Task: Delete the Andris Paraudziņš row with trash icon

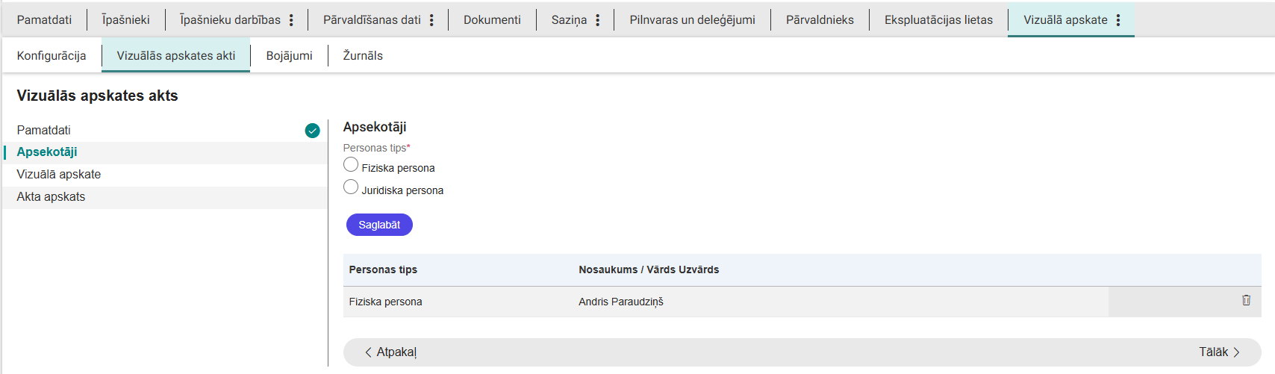Action: [x=1246, y=300]
